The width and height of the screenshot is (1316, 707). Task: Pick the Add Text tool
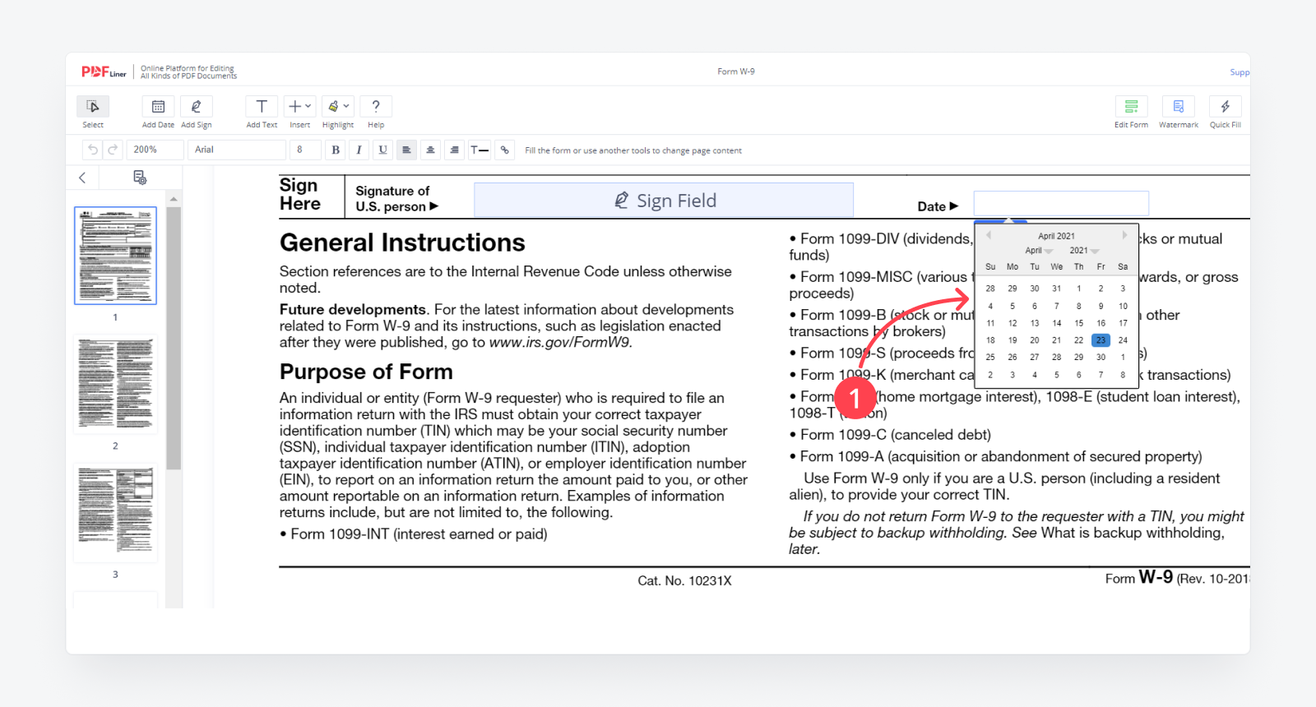[262, 106]
